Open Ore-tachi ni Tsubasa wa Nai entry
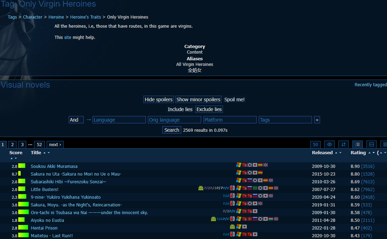This screenshot has height=239, width=387. pyautogui.click(x=89, y=213)
